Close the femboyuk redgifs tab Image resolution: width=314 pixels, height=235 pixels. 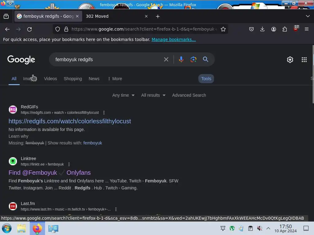tap(77, 17)
